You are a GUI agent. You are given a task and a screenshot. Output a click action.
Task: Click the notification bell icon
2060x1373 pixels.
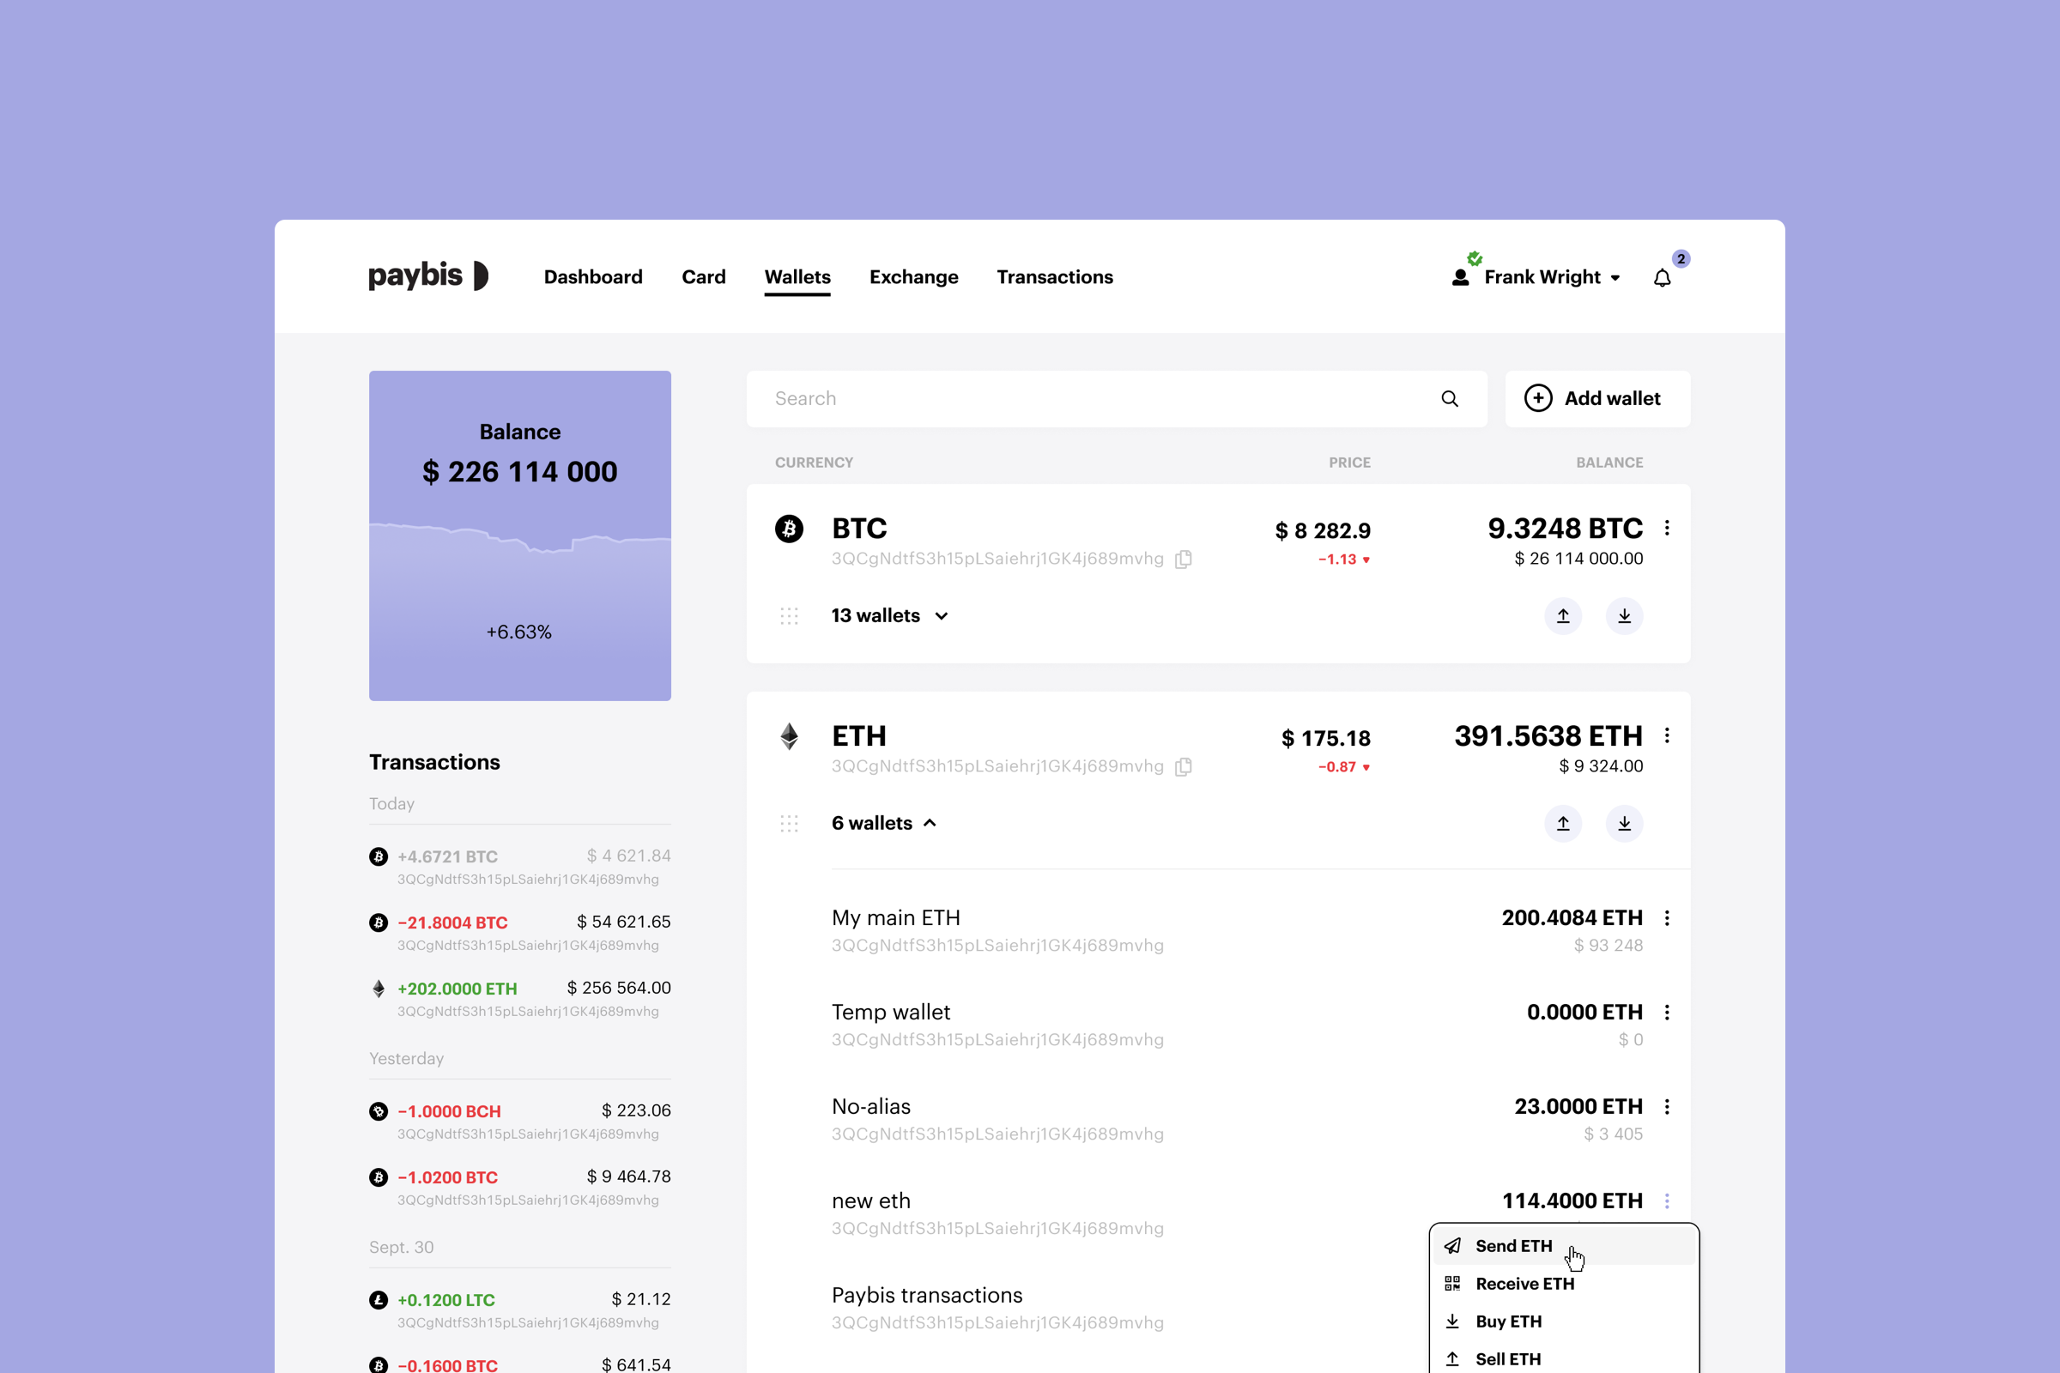[1662, 277]
